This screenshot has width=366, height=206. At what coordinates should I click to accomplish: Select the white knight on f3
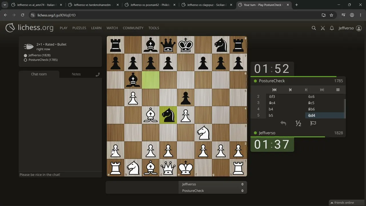point(203,133)
